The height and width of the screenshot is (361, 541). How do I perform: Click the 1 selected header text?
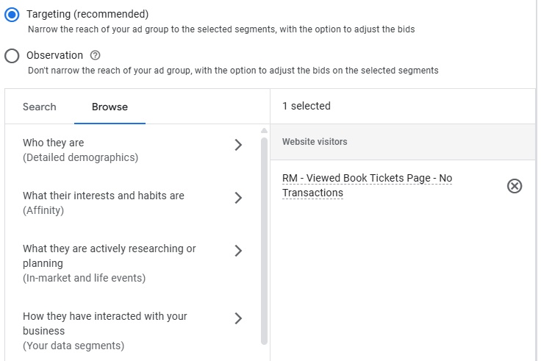[307, 106]
